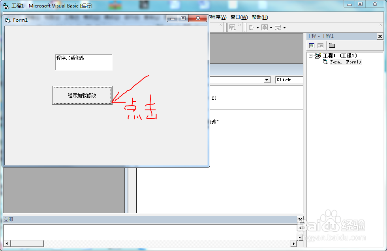The image size is (387, 251).
Task: Click the immediate window scroll up arrow
Action: (x=300, y=228)
